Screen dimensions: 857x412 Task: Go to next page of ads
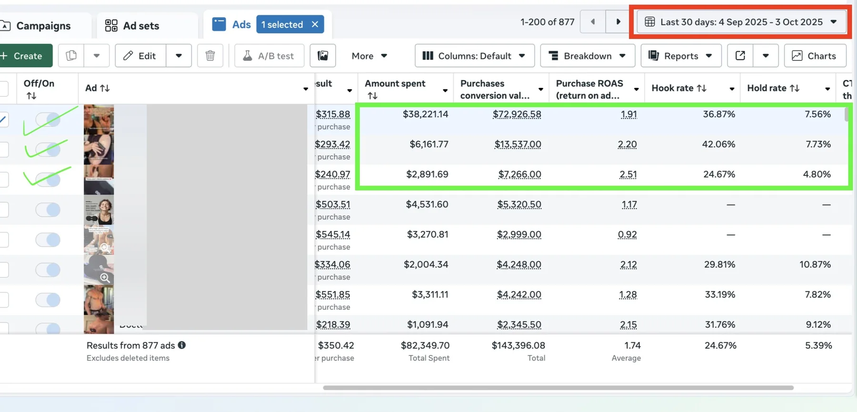[x=618, y=22]
